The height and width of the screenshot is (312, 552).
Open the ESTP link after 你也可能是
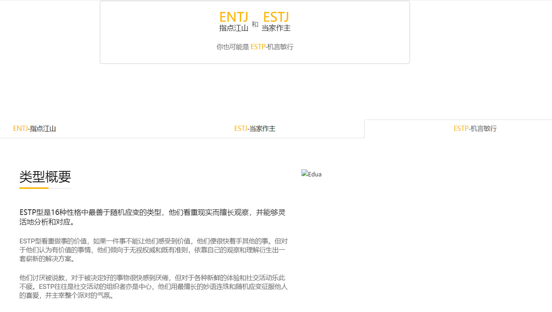pos(258,47)
